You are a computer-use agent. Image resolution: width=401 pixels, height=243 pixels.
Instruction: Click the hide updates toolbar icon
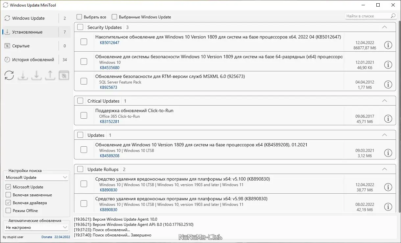pyautogui.click(x=64, y=75)
